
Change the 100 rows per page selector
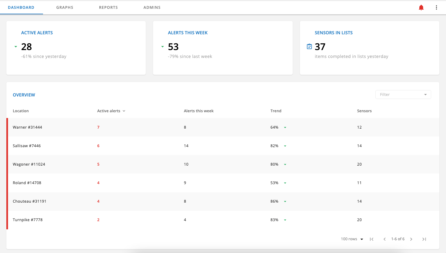352,239
